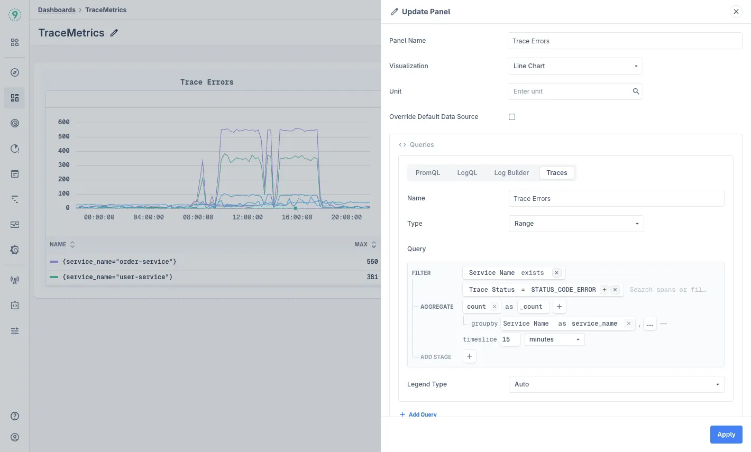Click the TraceMetrics breadcrumb
This screenshot has width=751, height=452.
click(106, 10)
